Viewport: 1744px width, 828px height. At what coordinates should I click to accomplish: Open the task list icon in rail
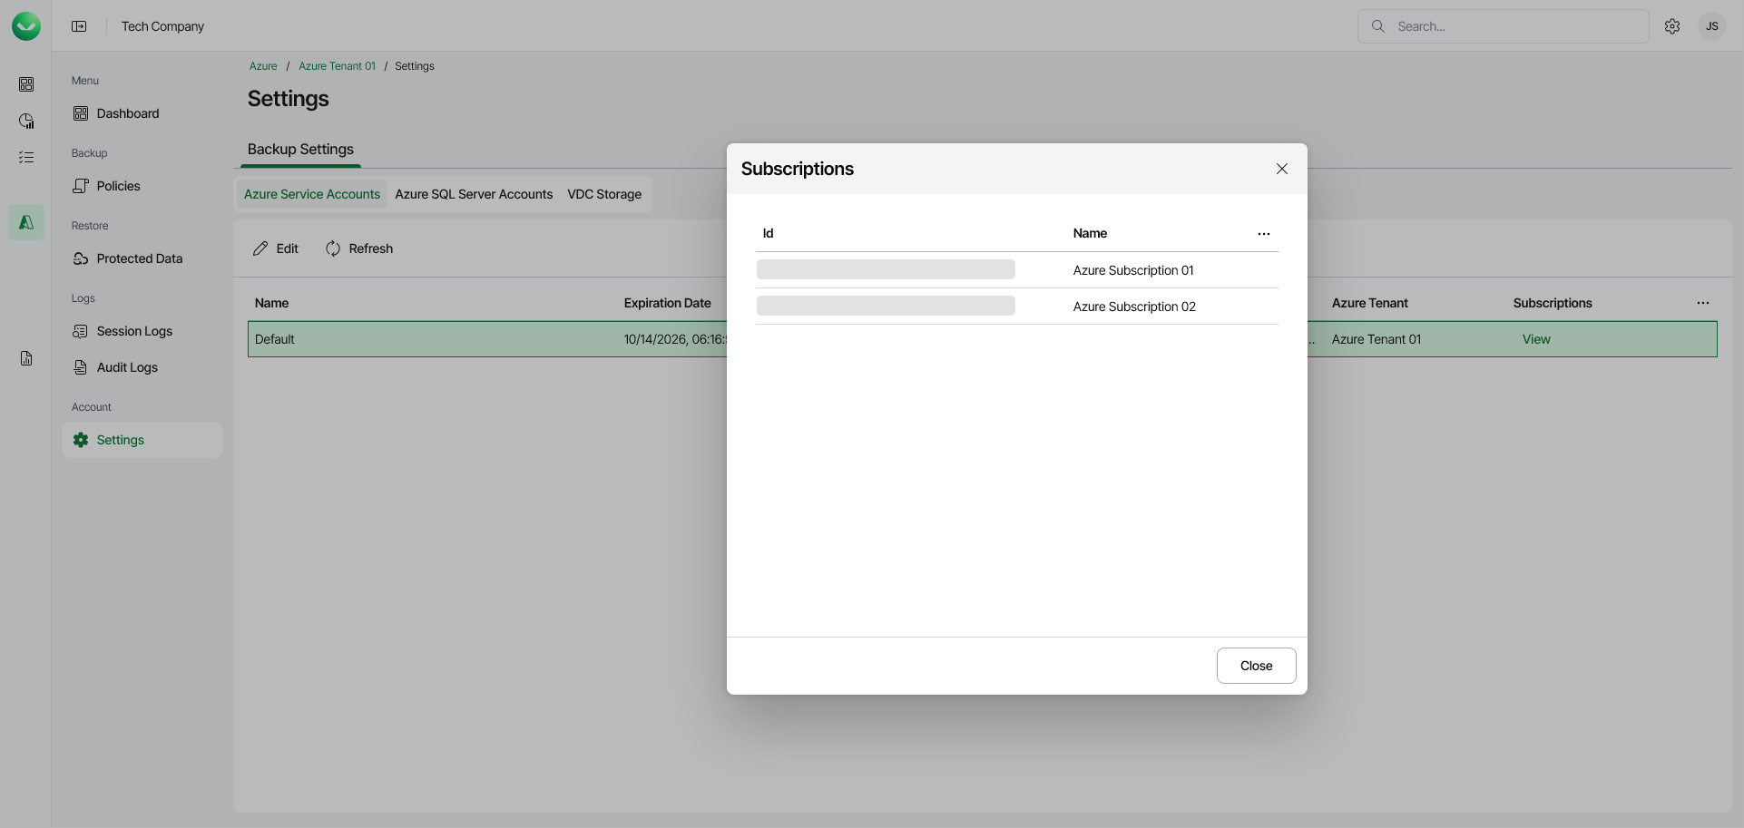(x=26, y=157)
